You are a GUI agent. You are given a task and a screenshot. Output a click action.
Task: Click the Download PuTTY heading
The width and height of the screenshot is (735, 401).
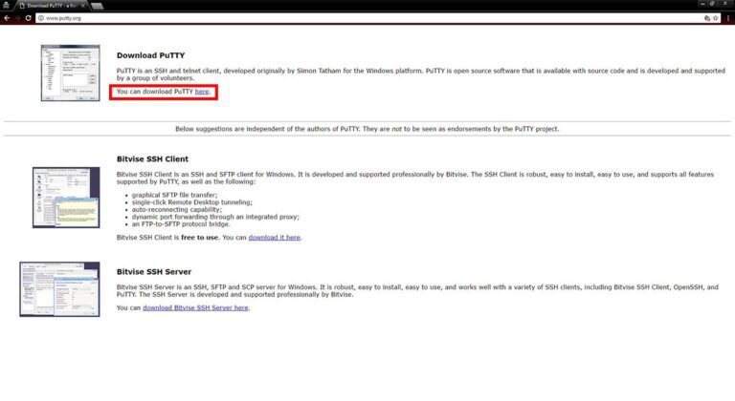150,55
